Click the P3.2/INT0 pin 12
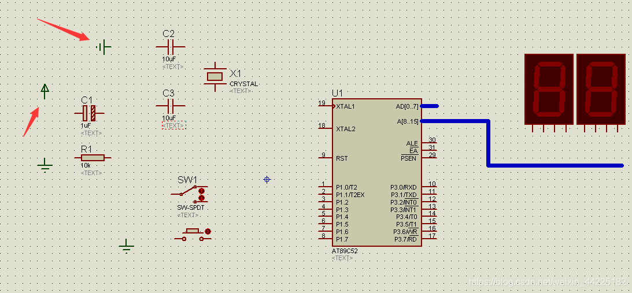This screenshot has height=293, width=632. point(429,202)
